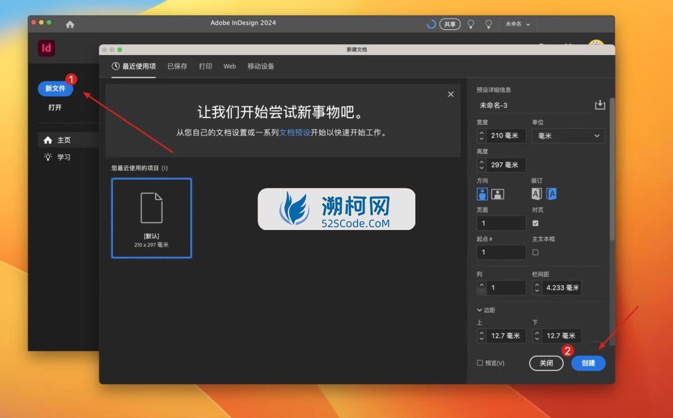Click the height field 297 毫米
The height and width of the screenshot is (418, 673).
506,165
